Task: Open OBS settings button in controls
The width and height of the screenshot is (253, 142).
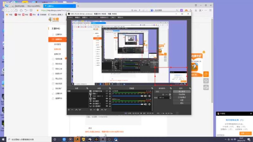Action: point(182,100)
